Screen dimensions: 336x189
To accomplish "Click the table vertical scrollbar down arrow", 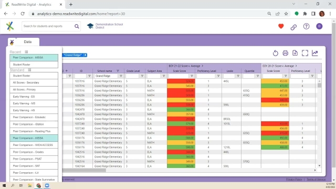I will (x=319, y=166).
